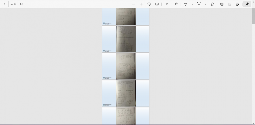Rotate the PDF document
The width and height of the screenshot is (255, 125).
pos(149,4)
